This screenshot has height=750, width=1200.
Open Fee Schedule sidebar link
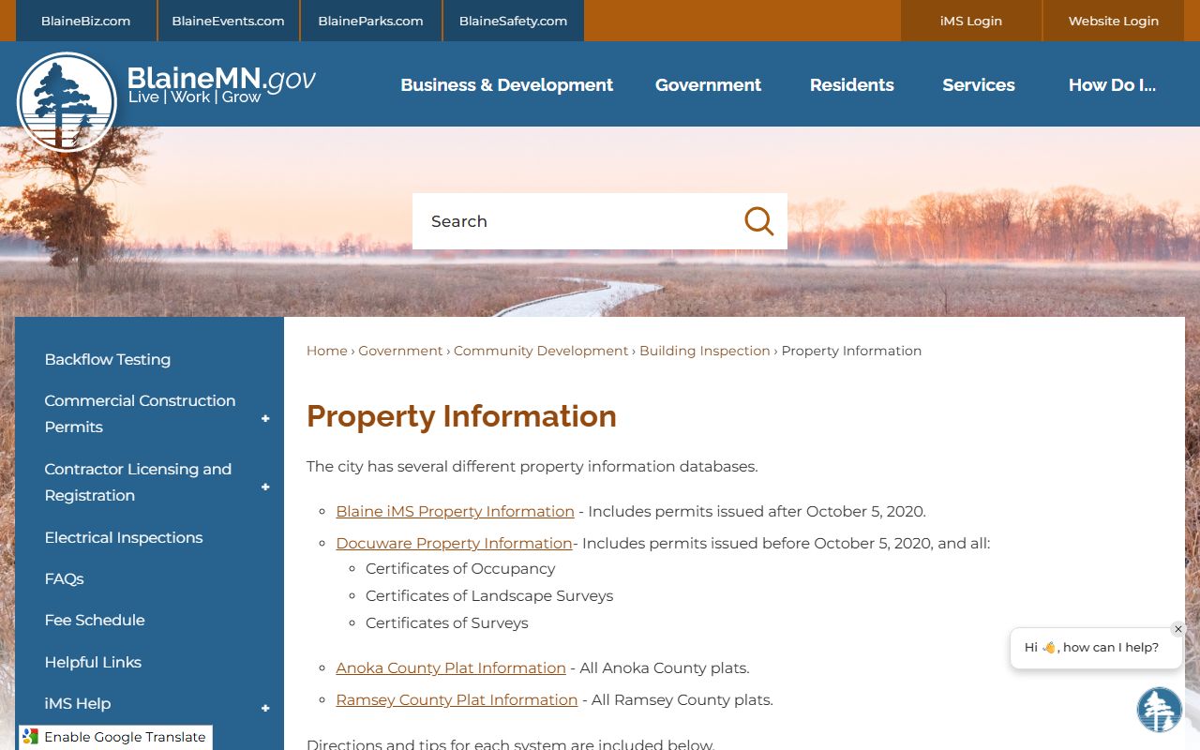coord(95,620)
